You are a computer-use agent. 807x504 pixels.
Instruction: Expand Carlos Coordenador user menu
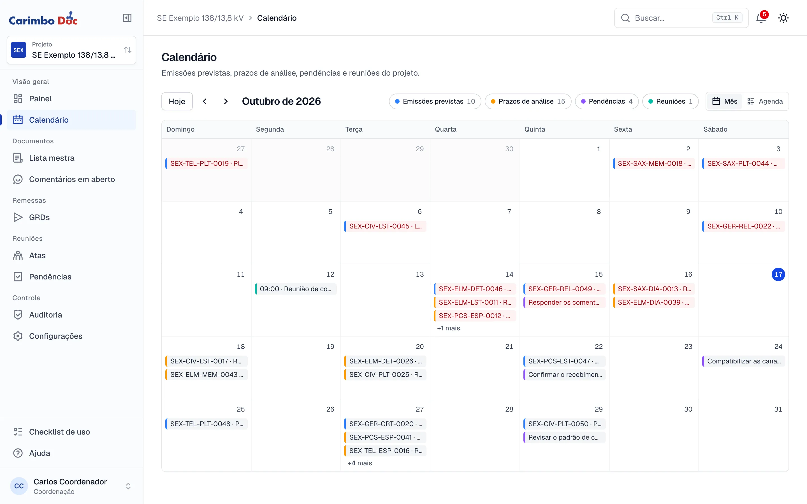click(x=71, y=486)
